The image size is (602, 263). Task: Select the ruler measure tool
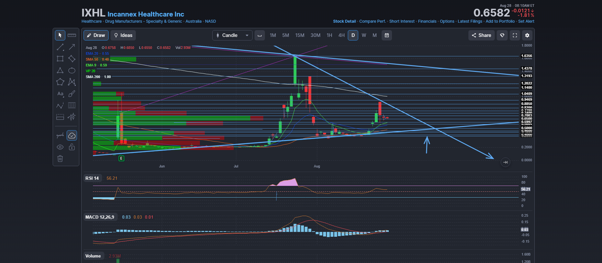[x=72, y=35]
